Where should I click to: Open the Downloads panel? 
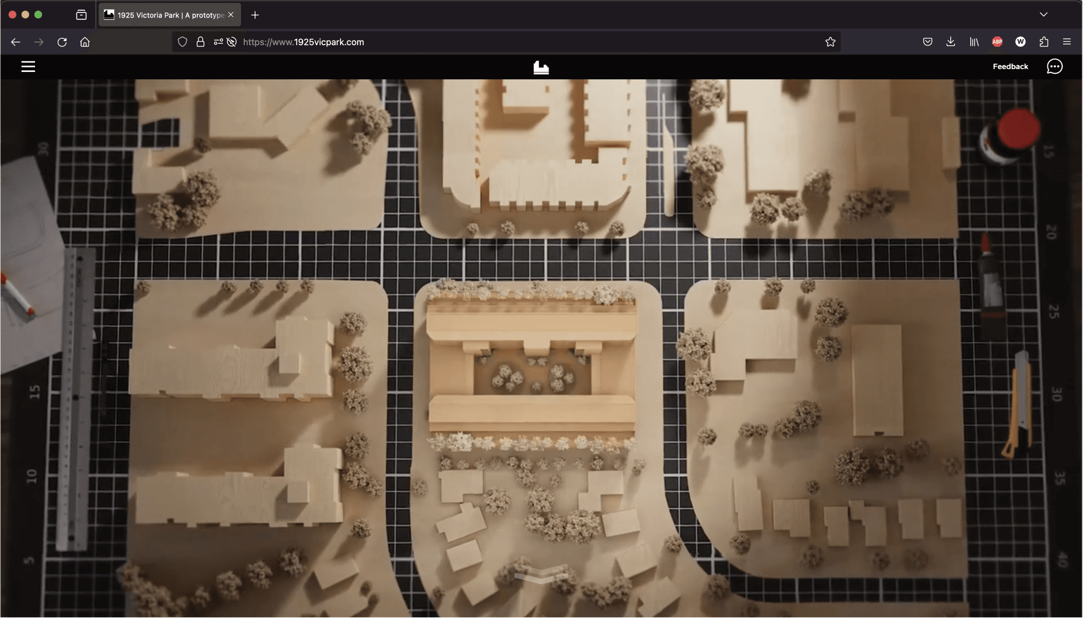[x=951, y=42]
